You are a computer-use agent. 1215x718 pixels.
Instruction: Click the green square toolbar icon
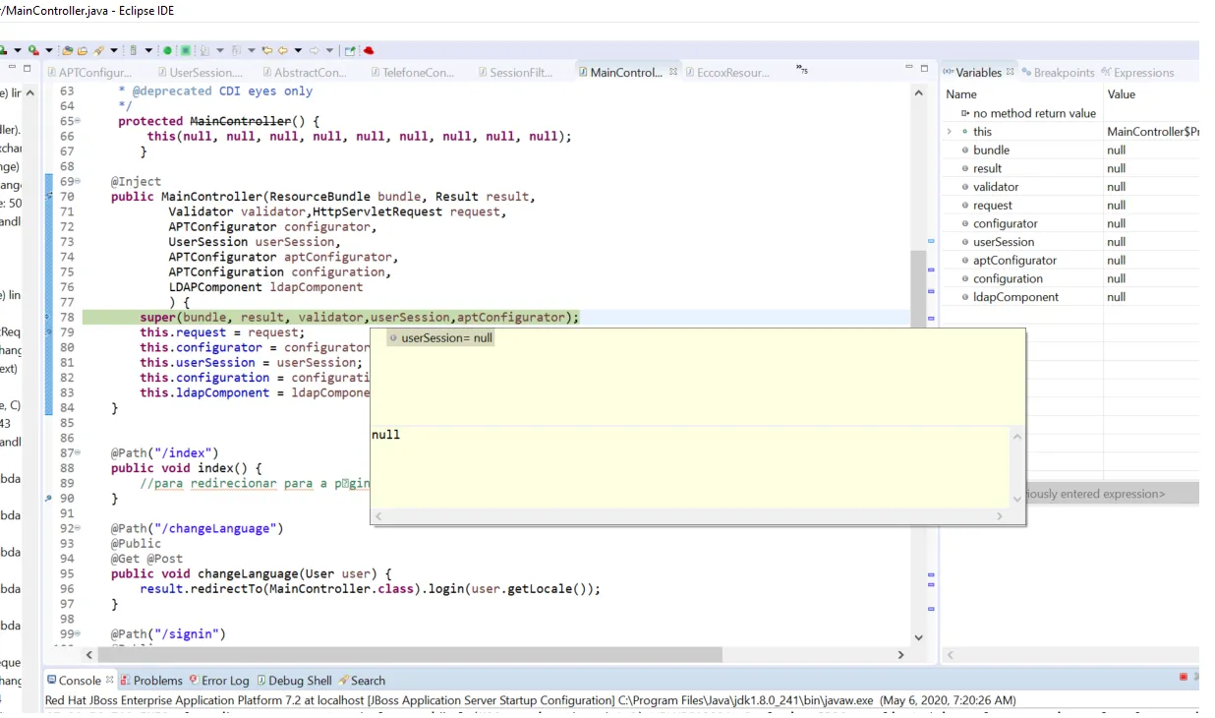185,50
